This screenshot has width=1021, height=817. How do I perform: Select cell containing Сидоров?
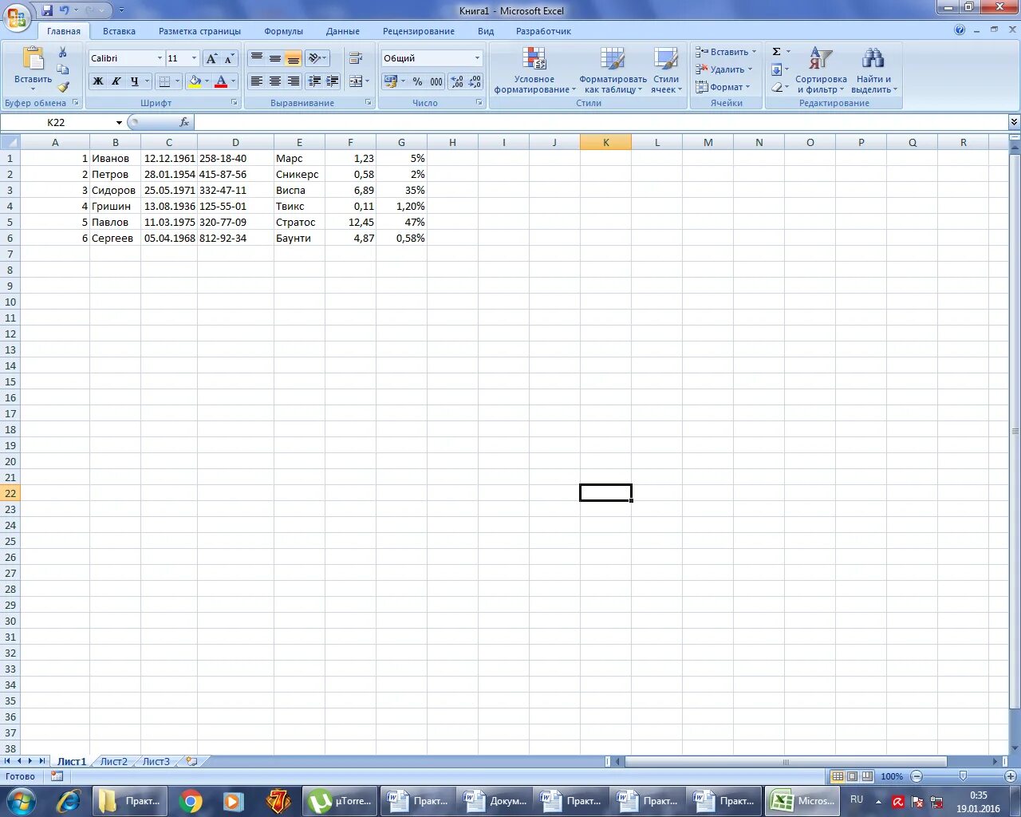[x=115, y=190]
